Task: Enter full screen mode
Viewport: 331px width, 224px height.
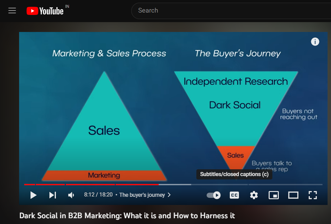Action: pyautogui.click(x=313, y=195)
